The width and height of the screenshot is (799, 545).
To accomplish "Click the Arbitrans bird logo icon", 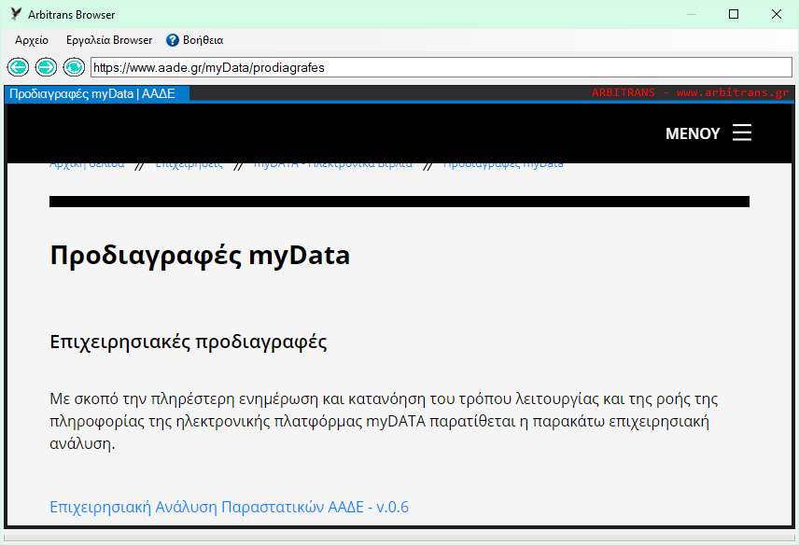I will click(x=16, y=14).
